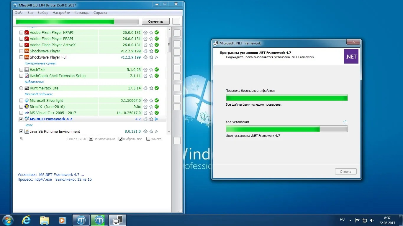Viewport: 403px width, 226px height.
Task: Show hidden icons in the system tray
Action: pyautogui.click(x=350, y=220)
